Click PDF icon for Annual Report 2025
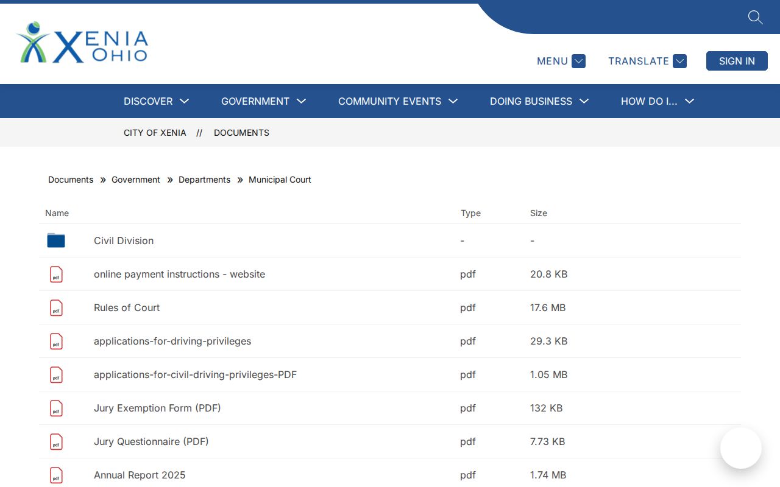Screen dimensions: 780x487 [56, 475]
